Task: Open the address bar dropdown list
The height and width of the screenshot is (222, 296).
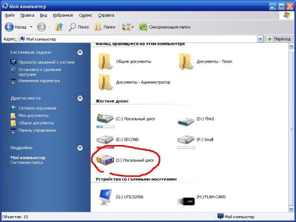Action: coord(260,39)
